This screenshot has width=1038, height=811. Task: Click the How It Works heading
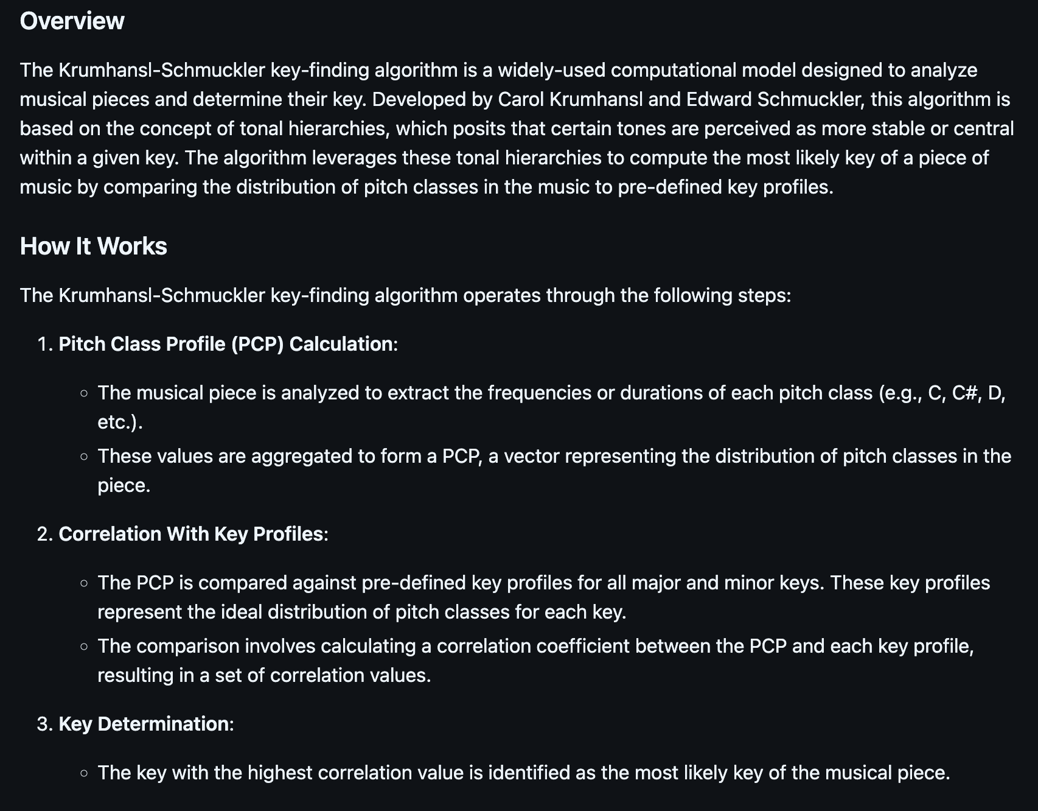click(93, 247)
